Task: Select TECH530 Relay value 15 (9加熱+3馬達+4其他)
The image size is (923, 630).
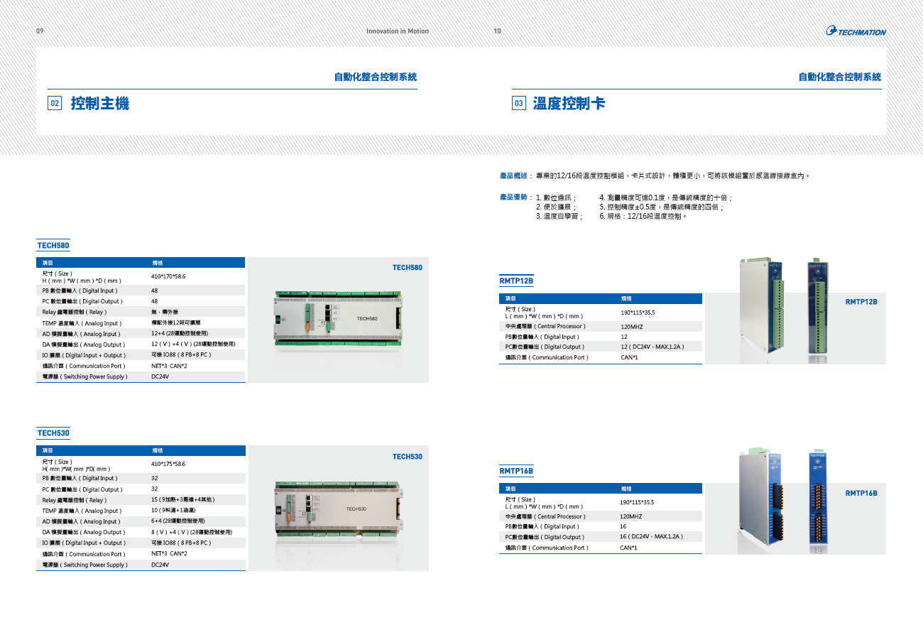Action: tap(183, 499)
